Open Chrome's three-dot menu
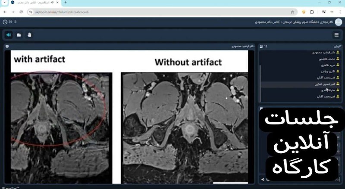 (339, 12)
